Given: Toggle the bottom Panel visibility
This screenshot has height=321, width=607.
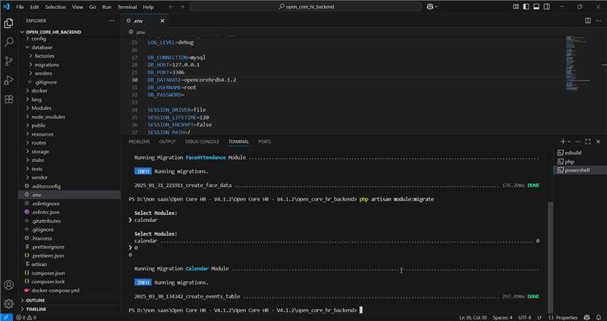Looking at the screenshot, I should (x=536, y=7).
